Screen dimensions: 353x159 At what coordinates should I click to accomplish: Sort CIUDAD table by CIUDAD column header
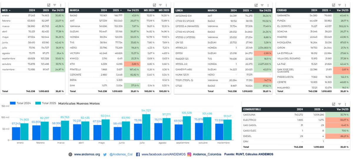click(x=282, y=10)
